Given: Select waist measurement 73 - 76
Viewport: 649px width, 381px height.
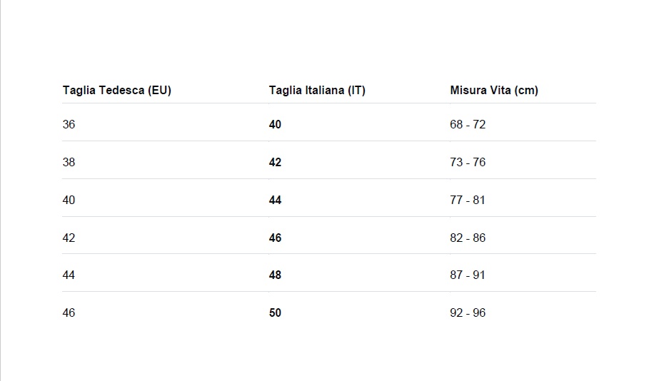Looking at the screenshot, I should 468,162.
